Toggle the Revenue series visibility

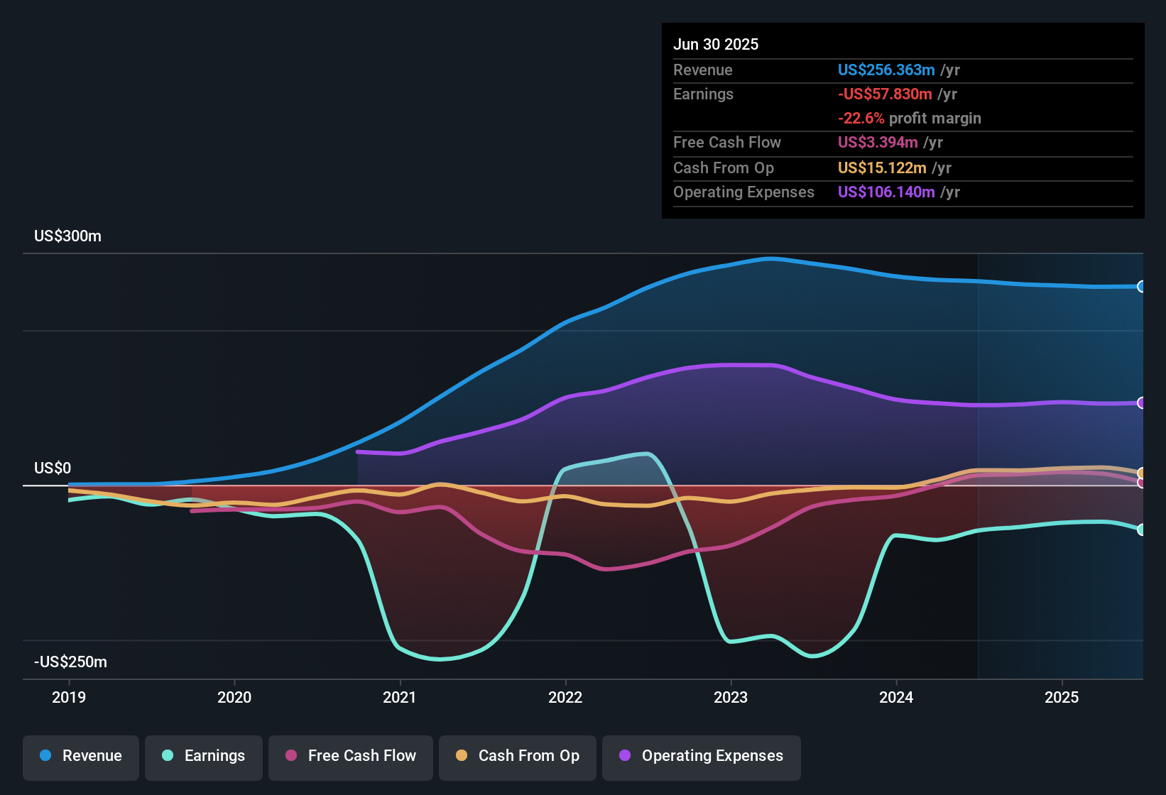pos(80,756)
